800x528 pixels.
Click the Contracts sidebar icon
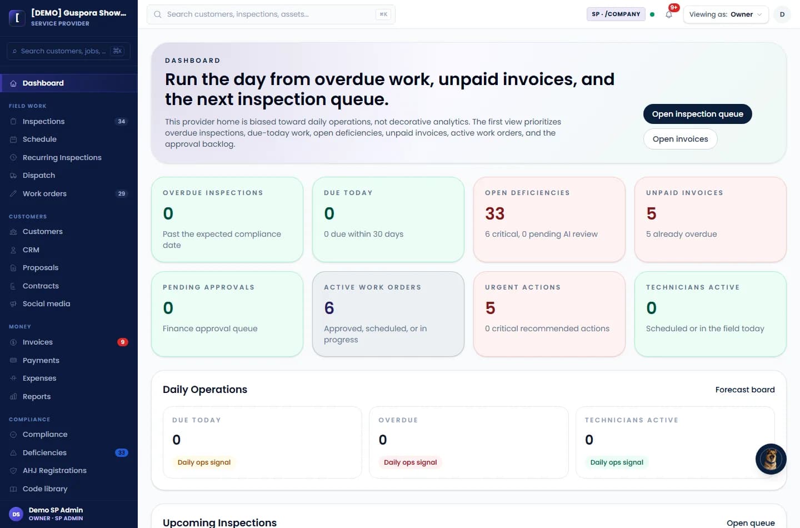click(13, 286)
